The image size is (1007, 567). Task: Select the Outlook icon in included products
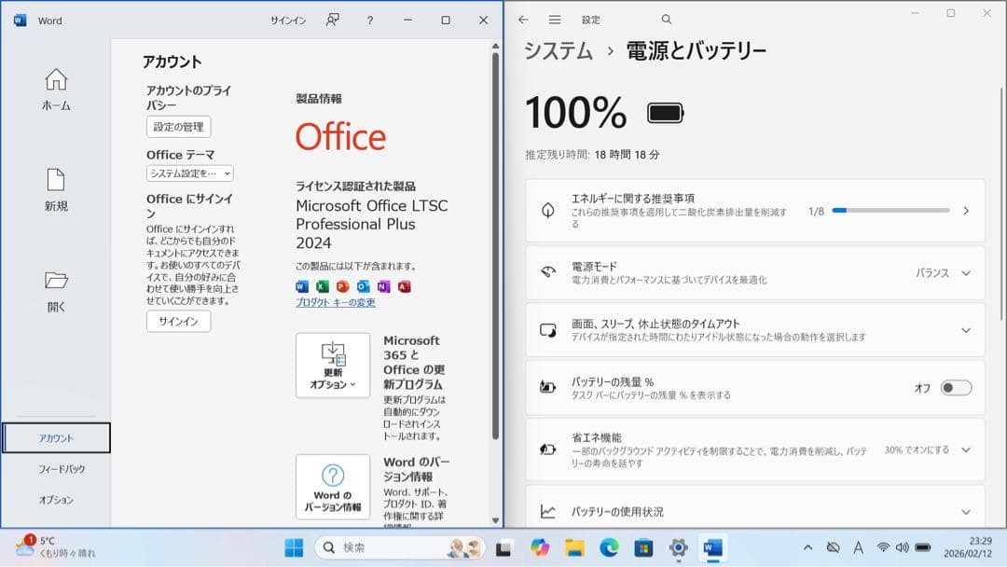pos(365,286)
